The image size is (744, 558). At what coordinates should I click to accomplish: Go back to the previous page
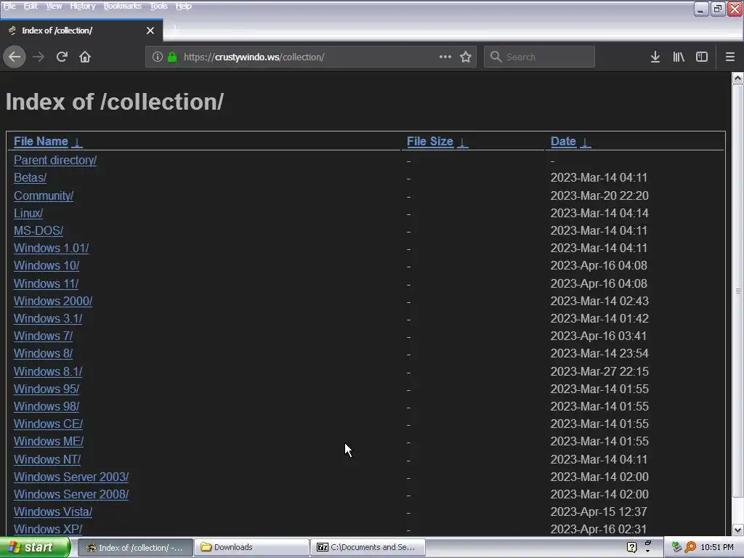15,57
